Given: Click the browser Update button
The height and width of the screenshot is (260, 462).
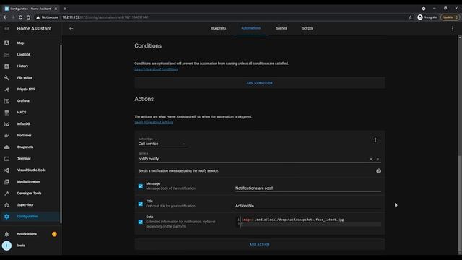Looking at the screenshot, I should coord(450,17).
